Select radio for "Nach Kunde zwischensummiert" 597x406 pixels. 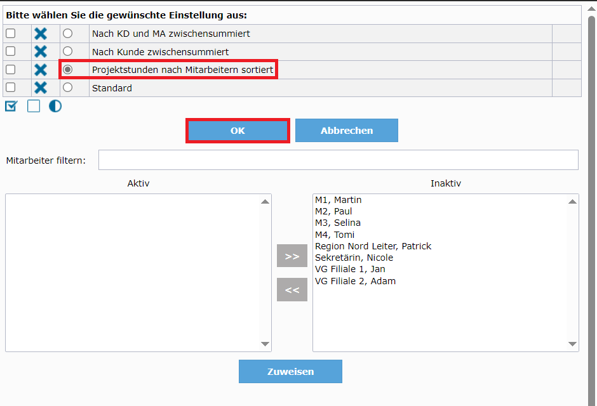click(x=67, y=51)
